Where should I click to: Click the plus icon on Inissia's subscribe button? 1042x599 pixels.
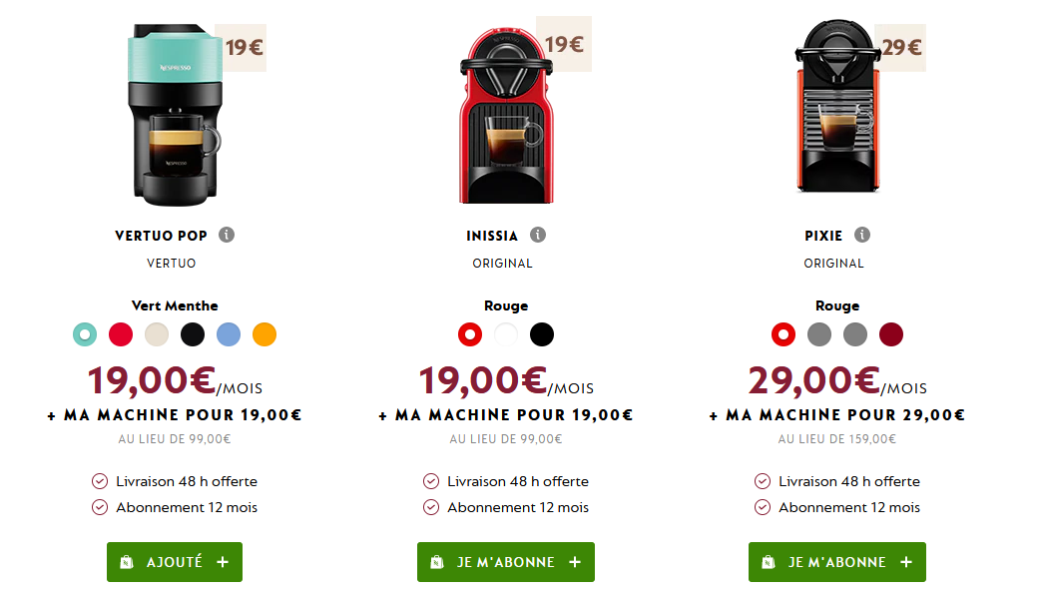tap(575, 562)
